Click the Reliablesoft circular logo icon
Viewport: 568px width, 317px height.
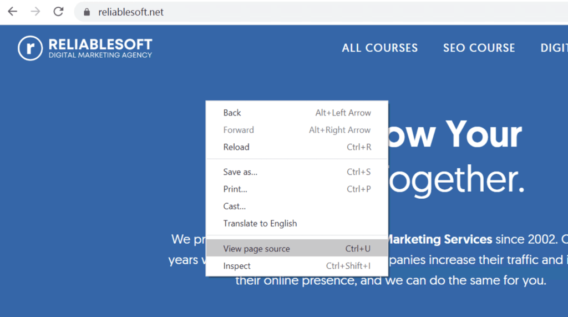point(30,48)
